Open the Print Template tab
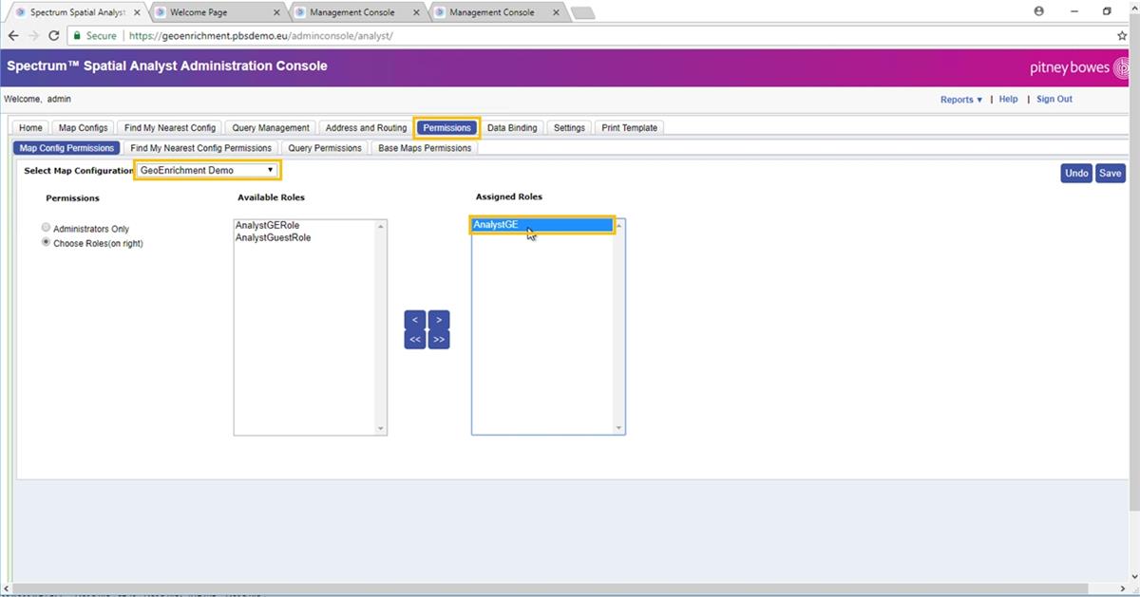Image resolution: width=1140 pixels, height=597 pixels. pyautogui.click(x=629, y=128)
